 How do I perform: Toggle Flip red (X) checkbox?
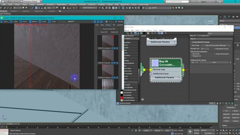[192, 54]
